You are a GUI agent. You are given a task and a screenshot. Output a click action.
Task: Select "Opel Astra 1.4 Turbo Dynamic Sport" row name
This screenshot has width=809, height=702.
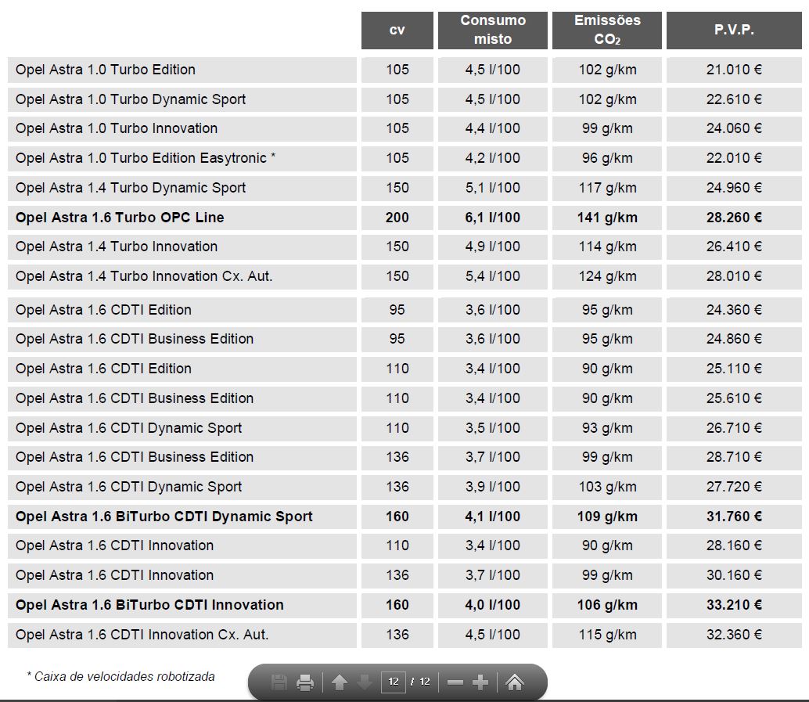pyautogui.click(x=131, y=188)
